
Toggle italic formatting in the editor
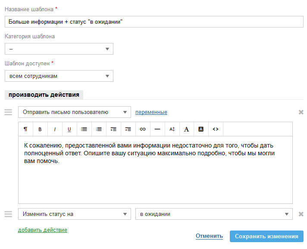55,129
